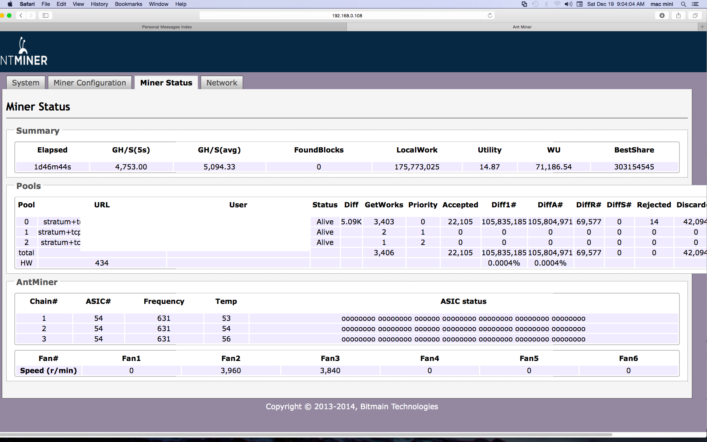This screenshot has height=442, width=707.
Task: Click the Bitmain Technologies copyright text
Action: [352, 407]
